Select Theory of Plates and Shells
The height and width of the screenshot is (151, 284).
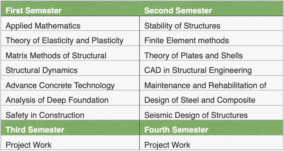pos(193,56)
